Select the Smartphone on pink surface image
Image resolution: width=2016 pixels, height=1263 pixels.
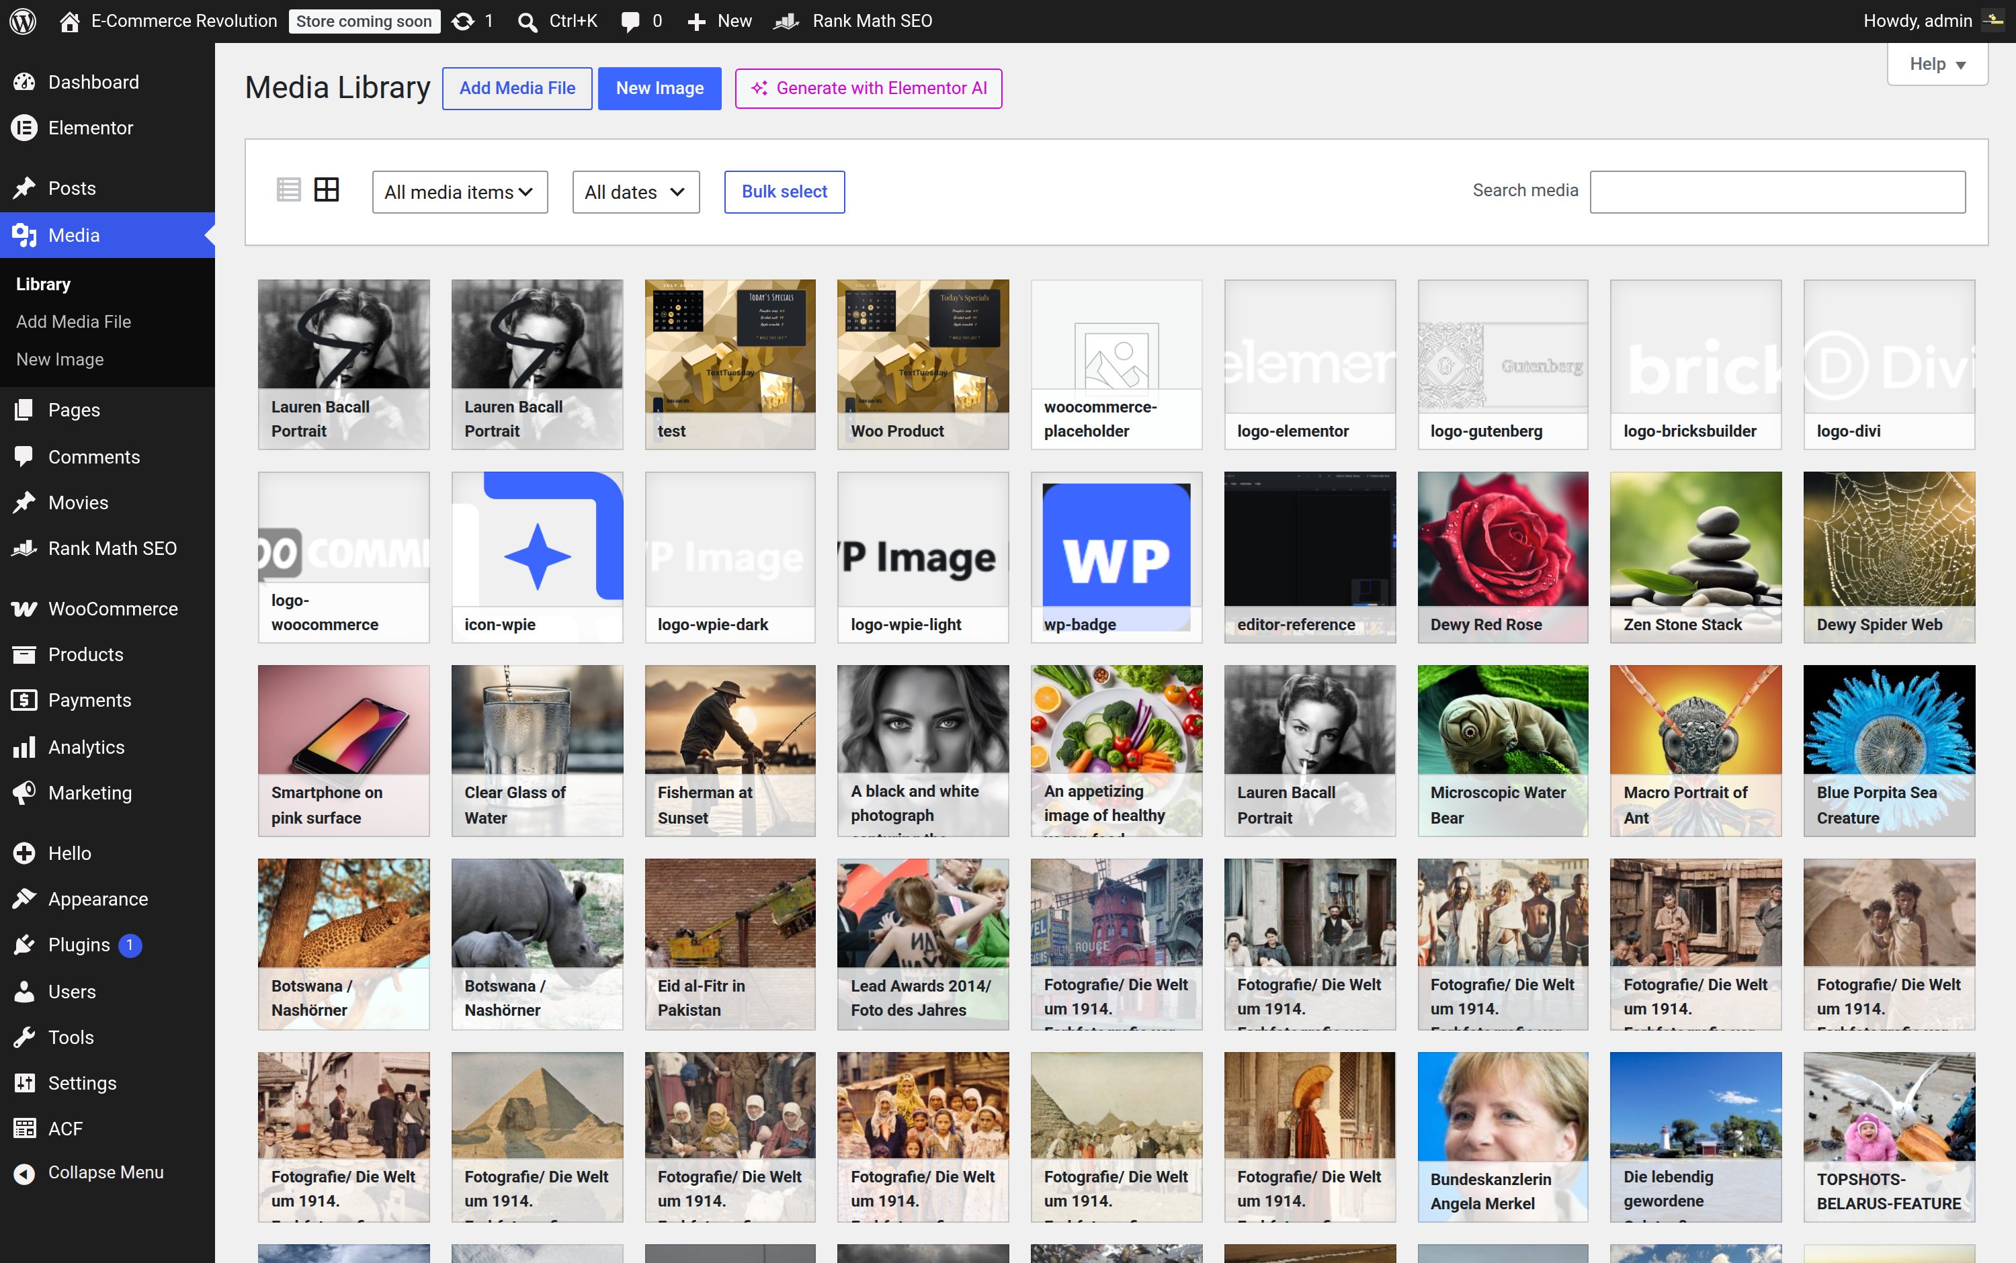coord(344,751)
